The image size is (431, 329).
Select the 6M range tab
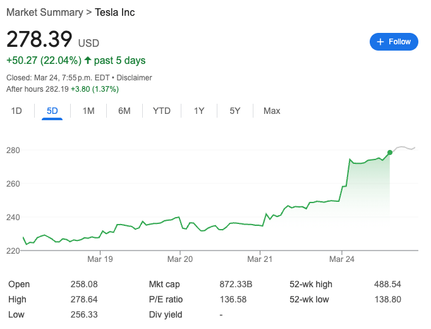124,111
